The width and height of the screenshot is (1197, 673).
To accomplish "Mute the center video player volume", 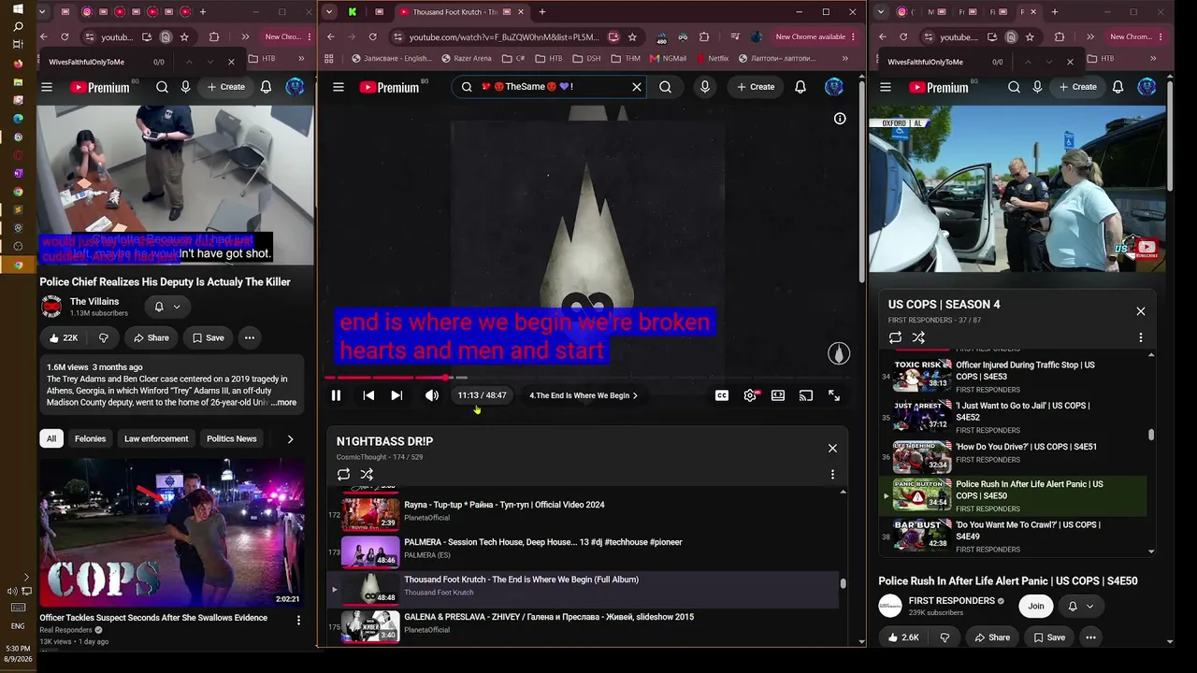I will click(x=431, y=395).
